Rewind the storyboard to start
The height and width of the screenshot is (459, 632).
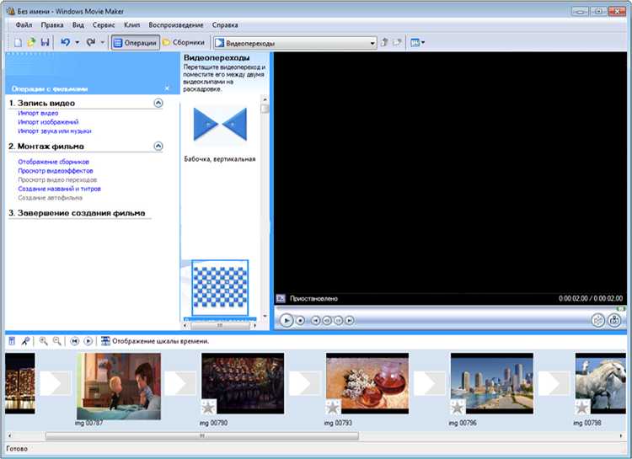74,341
